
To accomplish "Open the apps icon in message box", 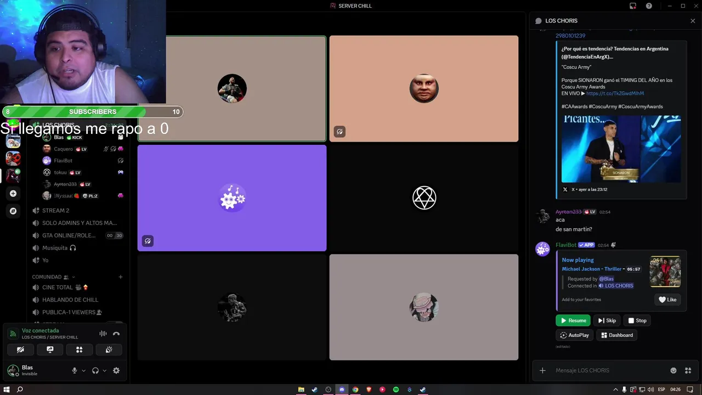I will click(x=688, y=370).
